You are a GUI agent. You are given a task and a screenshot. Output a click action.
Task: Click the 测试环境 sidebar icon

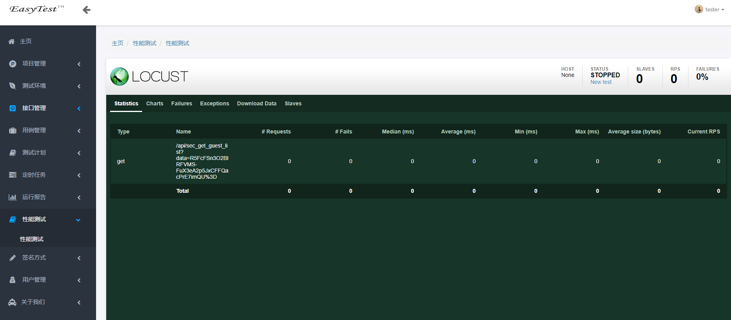tap(13, 86)
